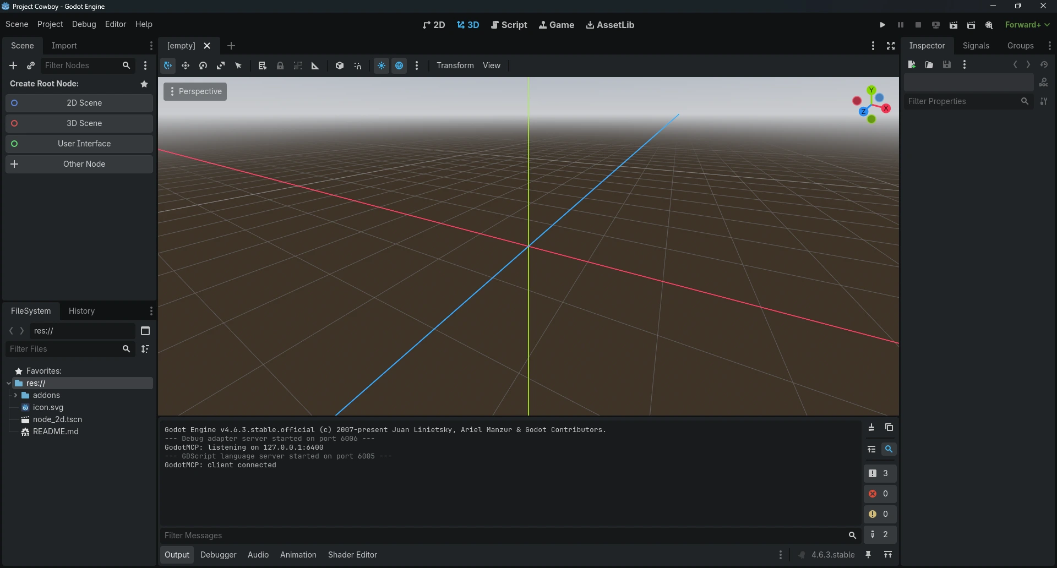Toggle use local space cube icon

point(340,65)
